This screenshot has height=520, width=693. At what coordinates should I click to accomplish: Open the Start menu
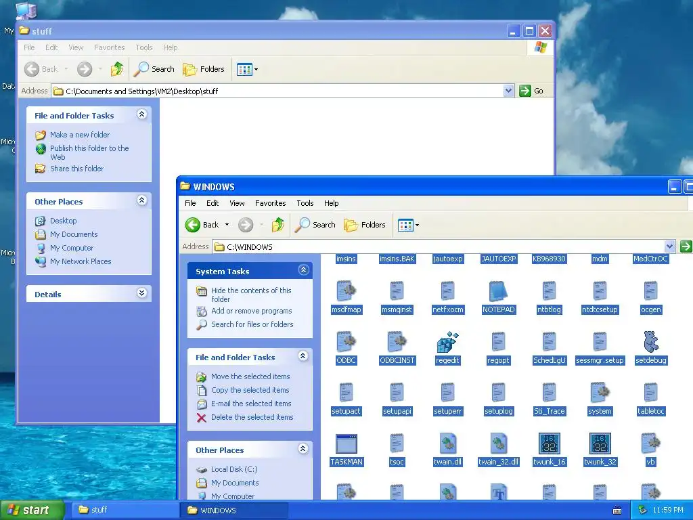tap(32, 511)
